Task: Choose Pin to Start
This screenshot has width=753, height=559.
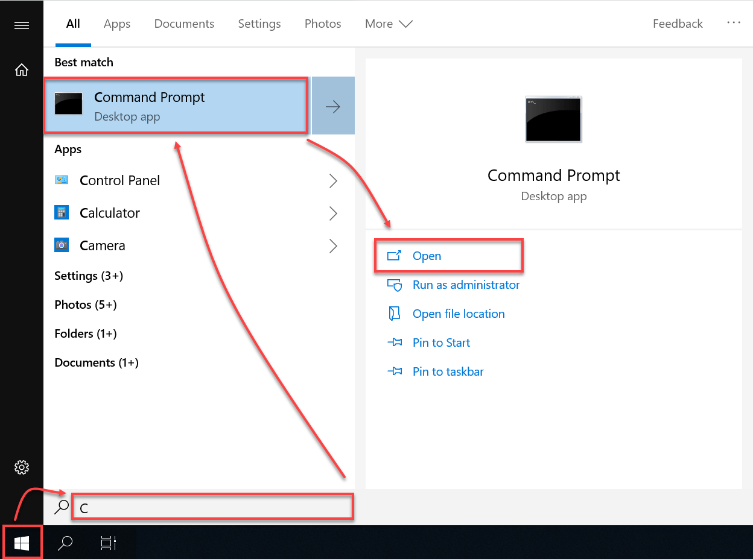Action: click(x=441, y=343)
